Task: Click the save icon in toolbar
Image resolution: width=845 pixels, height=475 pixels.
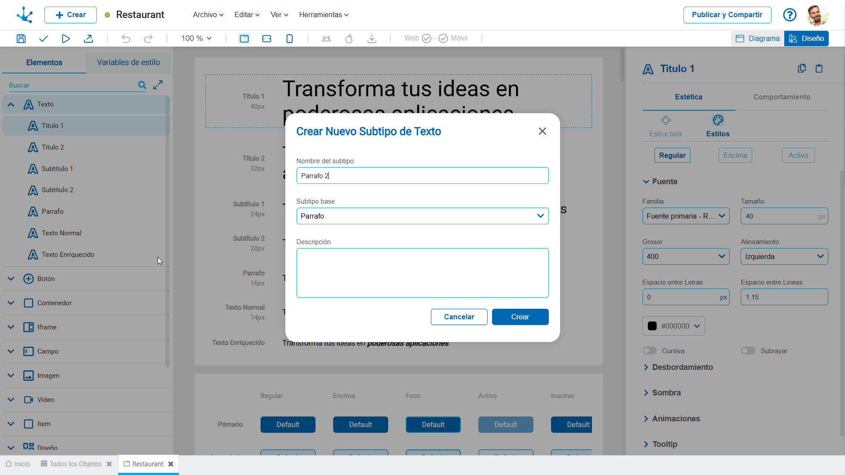Action: coord(21,39)
